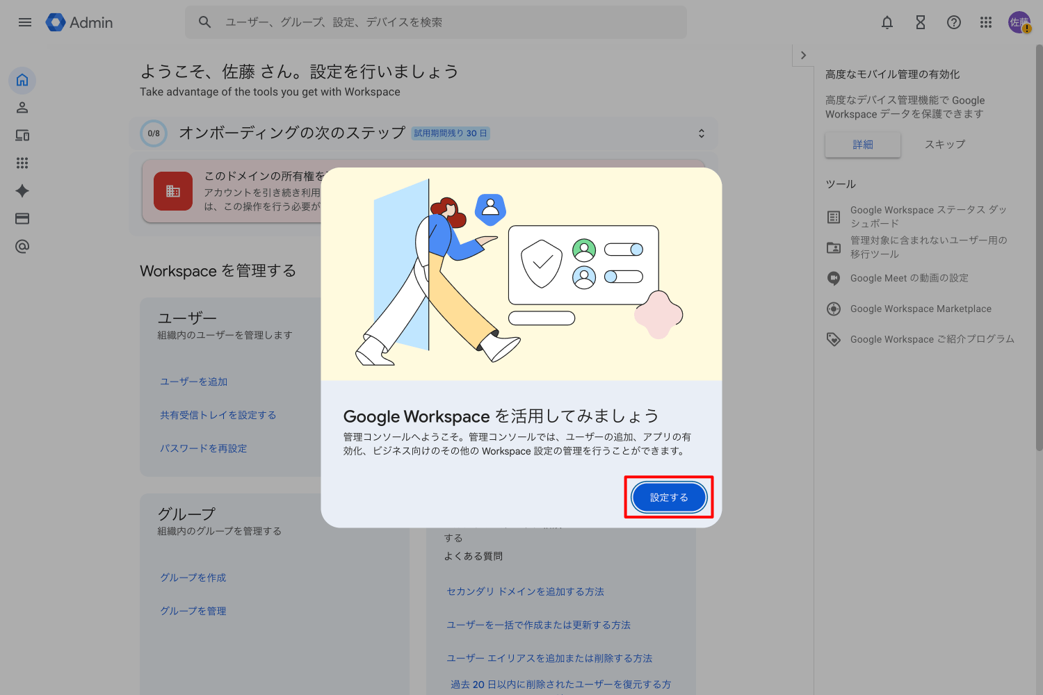Click the 詳細 button in side panel
Image resolution: width=1043 pixels, height=695 pixels.
point(862,145)
